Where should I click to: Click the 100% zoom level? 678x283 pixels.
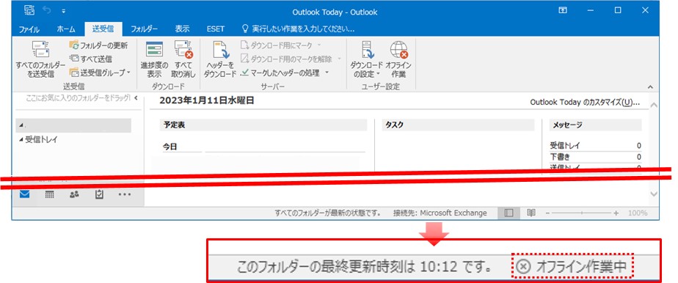pyautogui.click(x=638, y=213)
